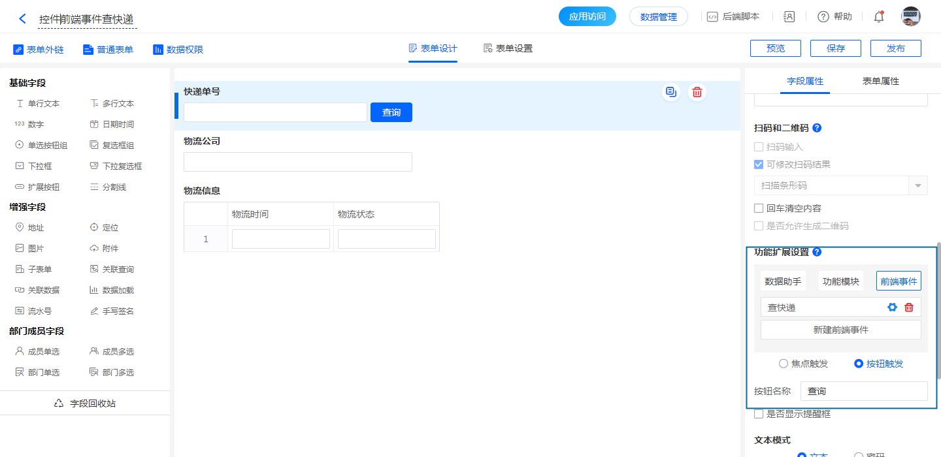Click the 发布 button
Screen dimensions: 941x457
pyautogui.click(x=895, y=48)
